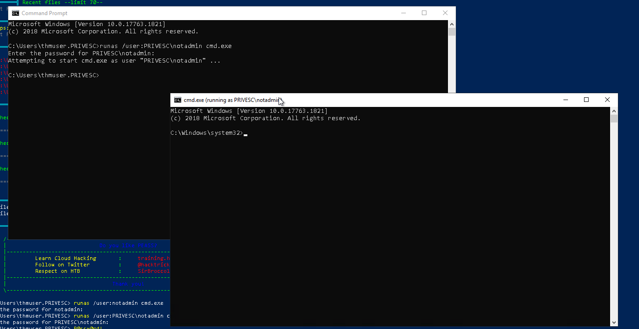Maximize the Command Prompt window
639x329 pixels.
(424, 13)
